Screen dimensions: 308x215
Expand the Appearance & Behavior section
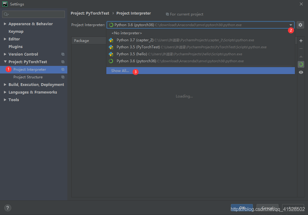[5, 24]
